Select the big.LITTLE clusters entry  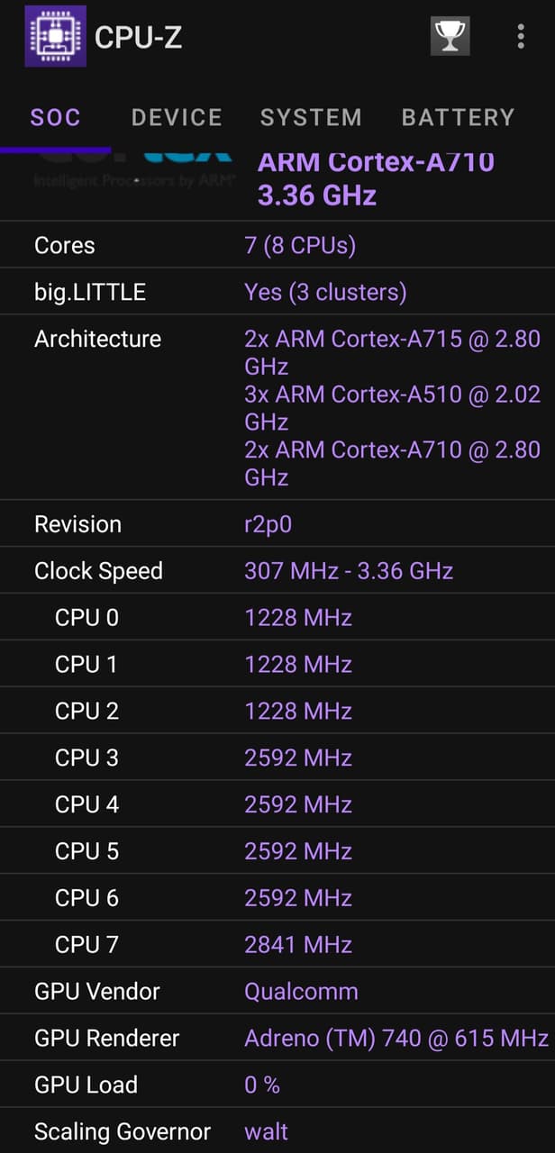pos(325,292)
